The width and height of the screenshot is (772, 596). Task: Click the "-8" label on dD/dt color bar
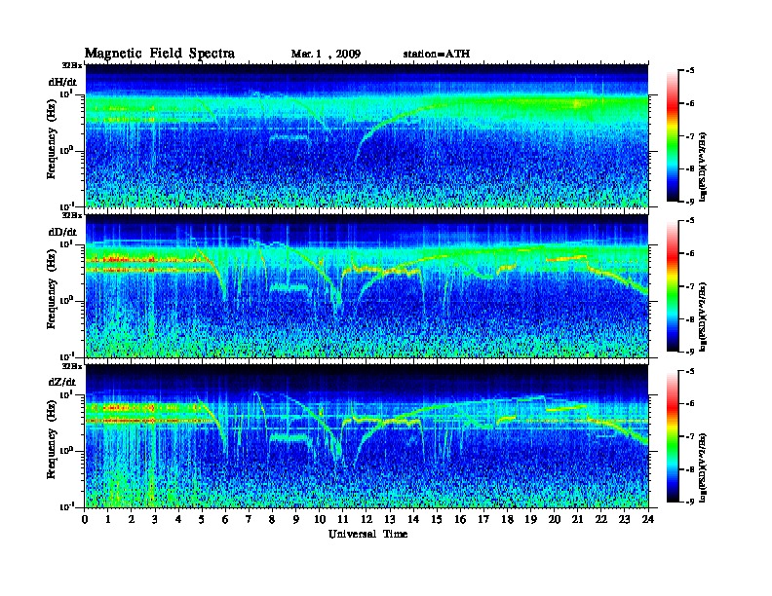click(690, 319)
